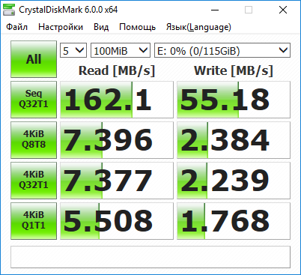Viewport: 301px width, 275px height.
Task: Minimize the CrystalDiskMark window
Action: (215, 10)
